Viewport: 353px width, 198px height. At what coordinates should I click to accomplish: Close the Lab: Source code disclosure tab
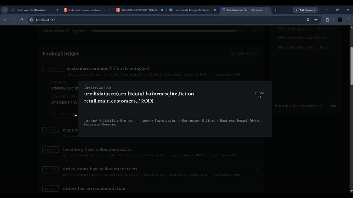(109, 10)
